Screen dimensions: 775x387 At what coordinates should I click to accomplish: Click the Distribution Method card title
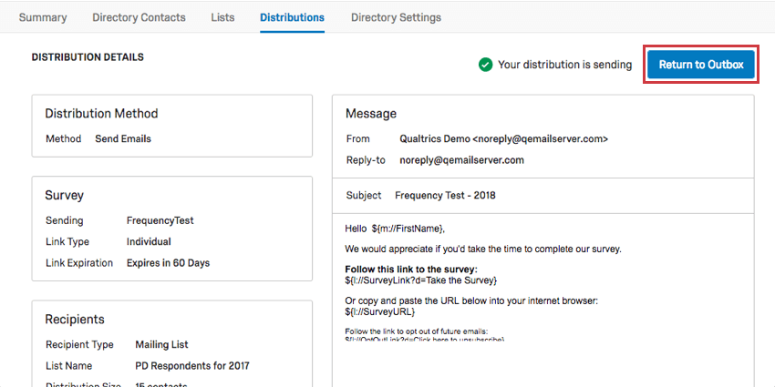point(101,114)
